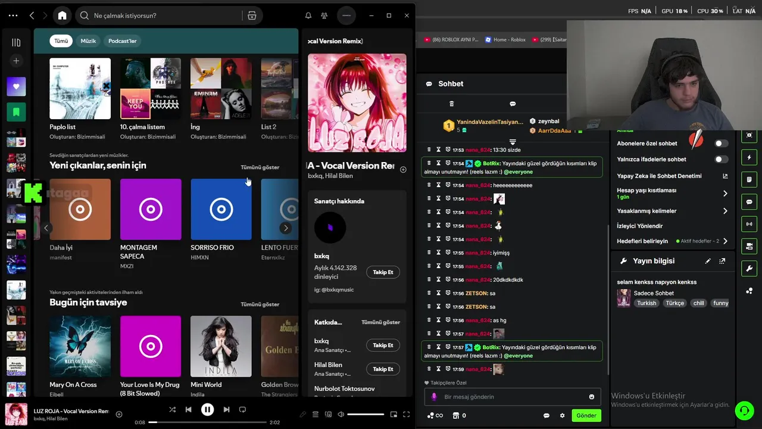Slide new releases carousel left arrow
This screenshot has height=429, width=762.
46,228
